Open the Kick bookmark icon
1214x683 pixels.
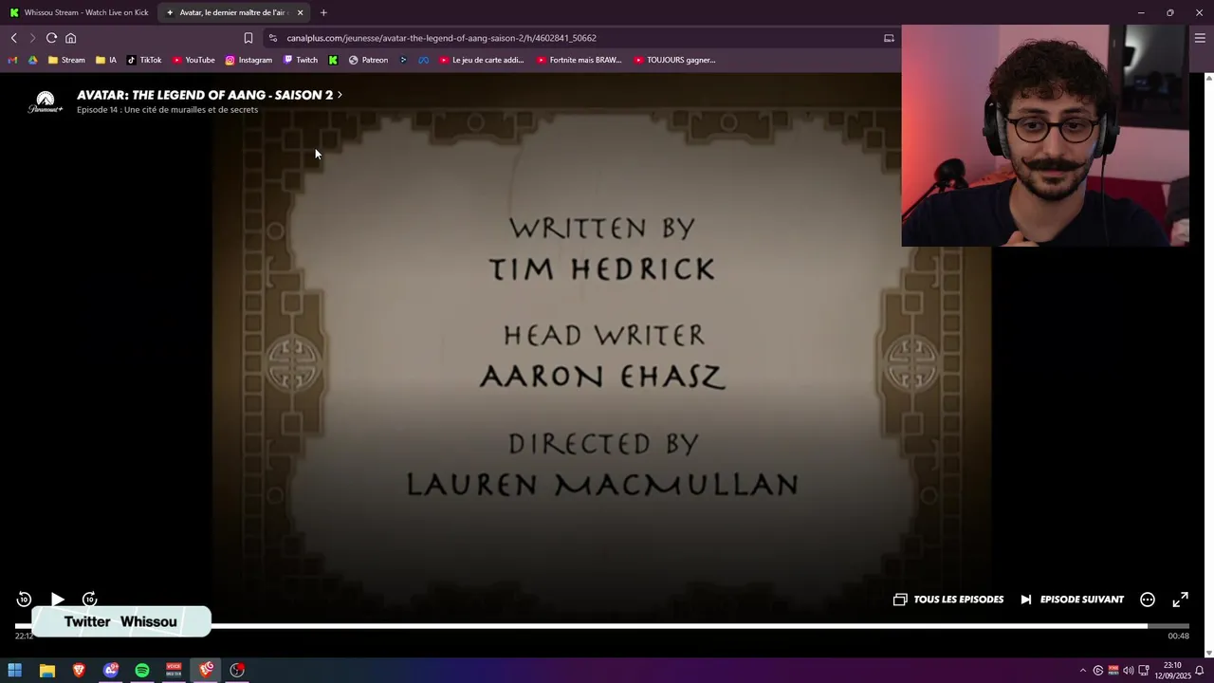pos(333,60)
